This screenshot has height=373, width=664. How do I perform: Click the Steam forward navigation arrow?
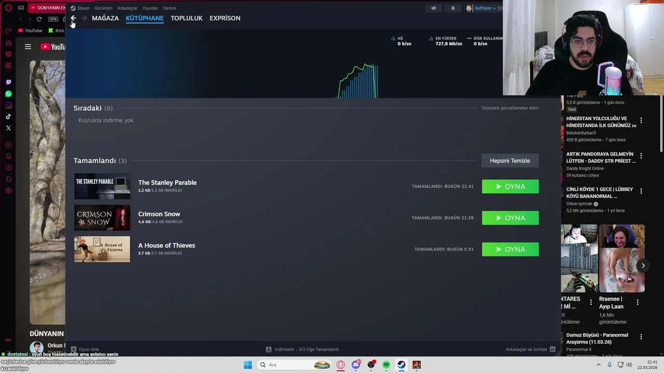point(84,18)
